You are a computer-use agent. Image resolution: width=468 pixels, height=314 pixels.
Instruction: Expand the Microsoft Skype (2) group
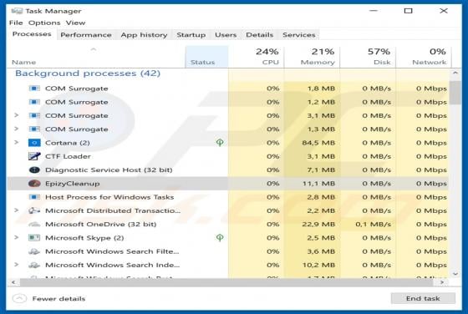point(17,237)
